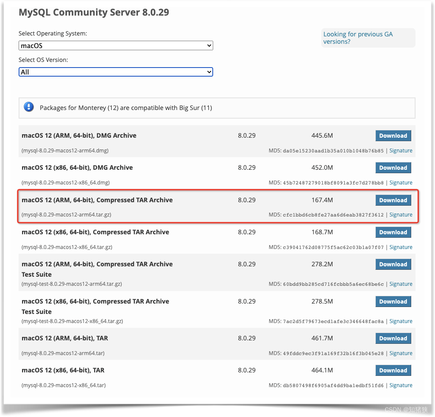
Task: Click the title macOS 12 (ARM, 64-bit), TAR
Action: tap(65, 338)
